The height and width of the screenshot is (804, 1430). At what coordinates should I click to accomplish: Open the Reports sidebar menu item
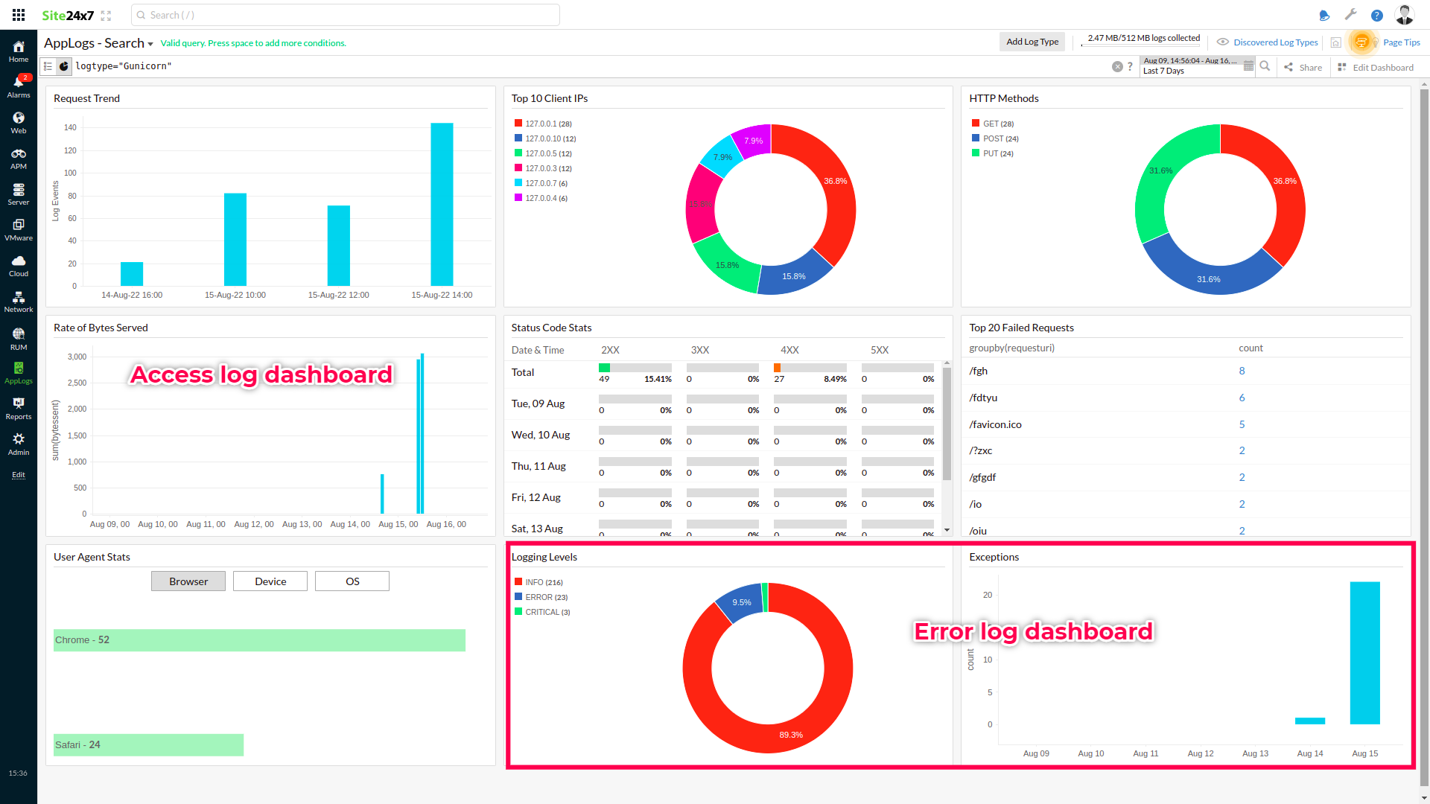(x=19, y=408)
